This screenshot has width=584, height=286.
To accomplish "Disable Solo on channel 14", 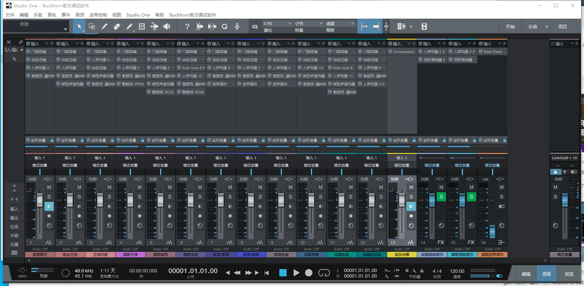I will (441, 197).
